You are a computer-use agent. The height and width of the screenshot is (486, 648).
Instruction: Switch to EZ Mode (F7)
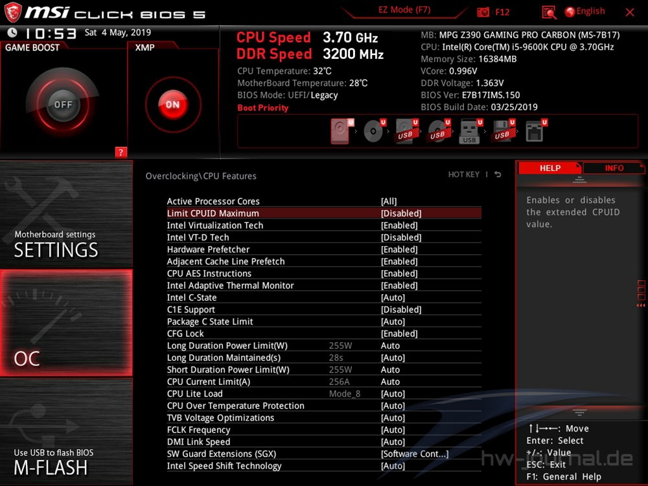pyautogui.click(x=404, y=10)
